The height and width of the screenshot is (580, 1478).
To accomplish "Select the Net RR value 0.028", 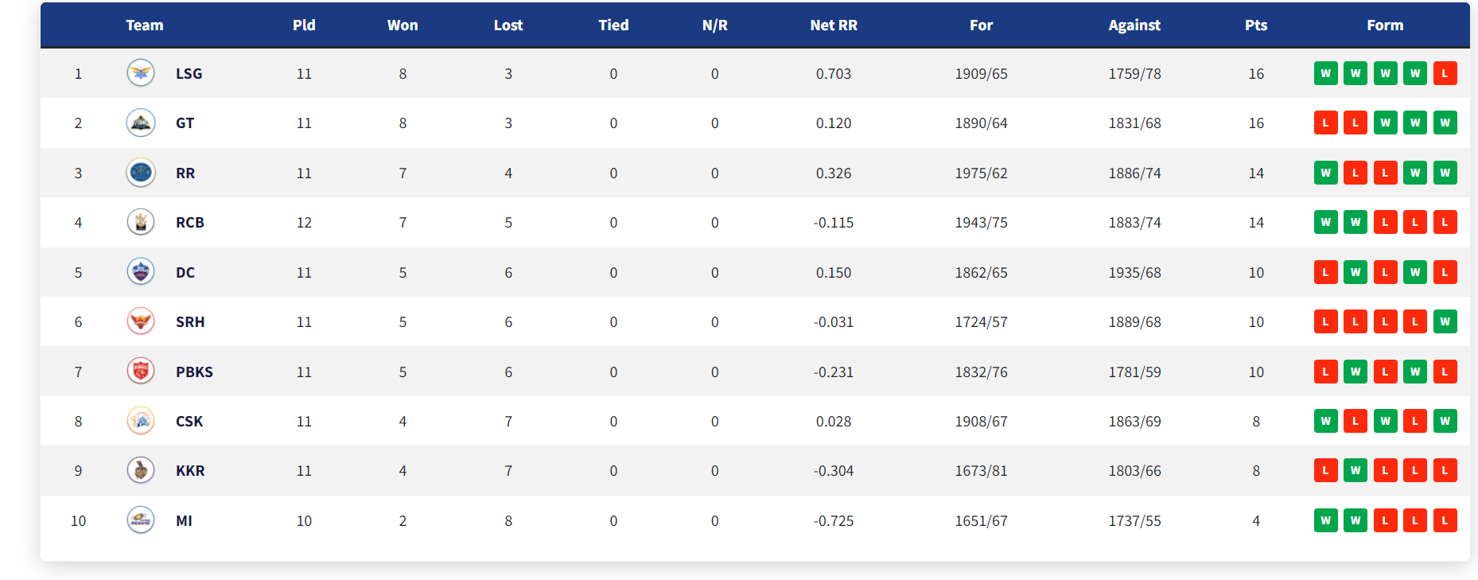I will 834,421.
